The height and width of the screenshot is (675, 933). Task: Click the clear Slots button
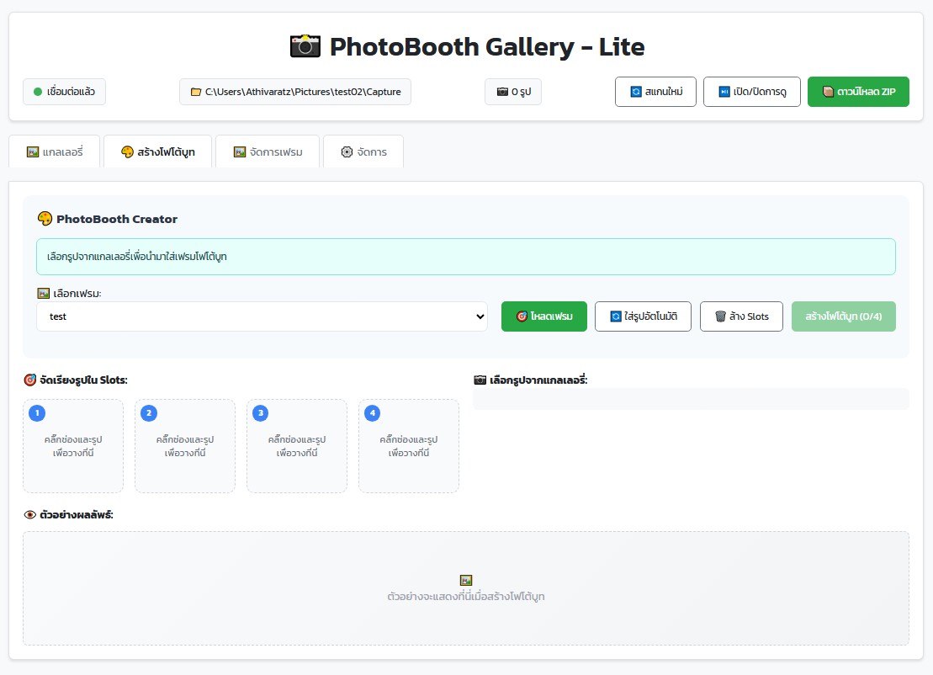(x=741, y=316)
